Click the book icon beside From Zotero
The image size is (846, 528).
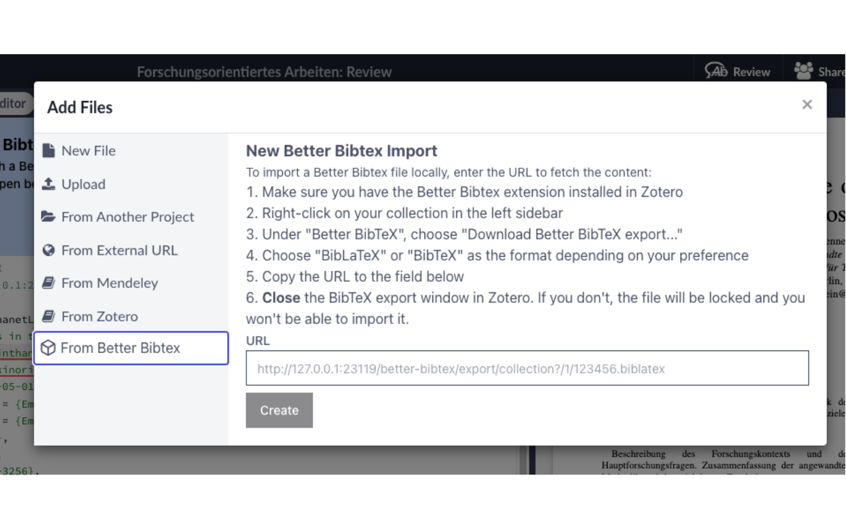click(x=48, y=316)
